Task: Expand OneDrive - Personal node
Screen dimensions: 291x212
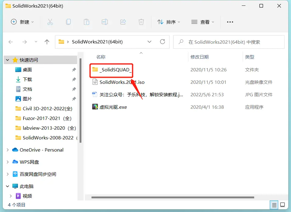Action: point(7,150)
